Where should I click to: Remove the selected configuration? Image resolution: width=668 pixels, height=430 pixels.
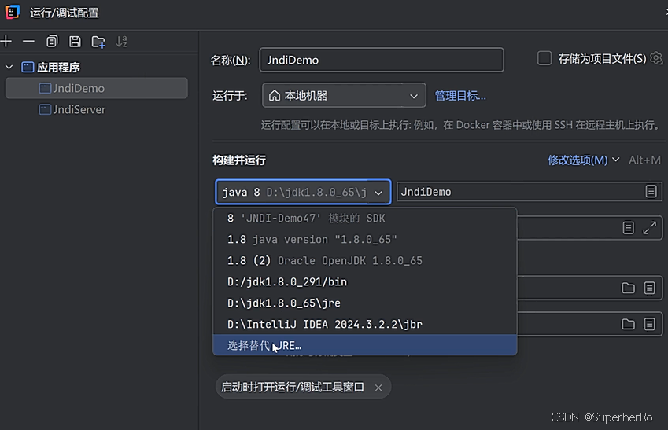coord(28,42)
